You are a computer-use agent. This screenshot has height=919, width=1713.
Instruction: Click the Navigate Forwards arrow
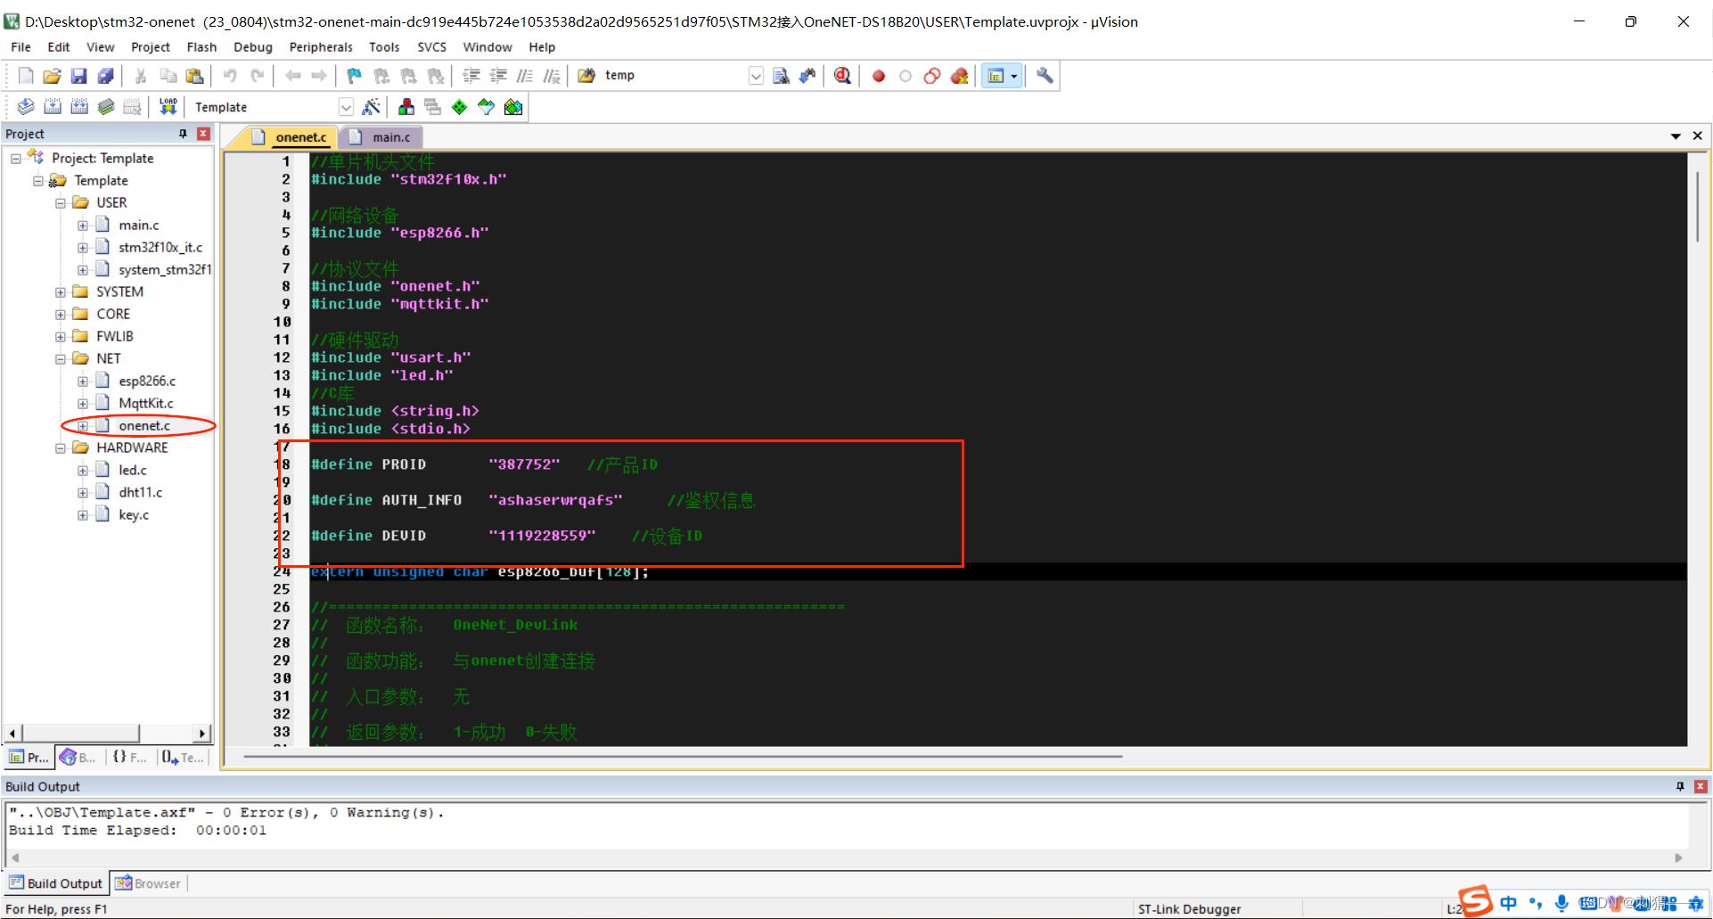click(319, 76)
